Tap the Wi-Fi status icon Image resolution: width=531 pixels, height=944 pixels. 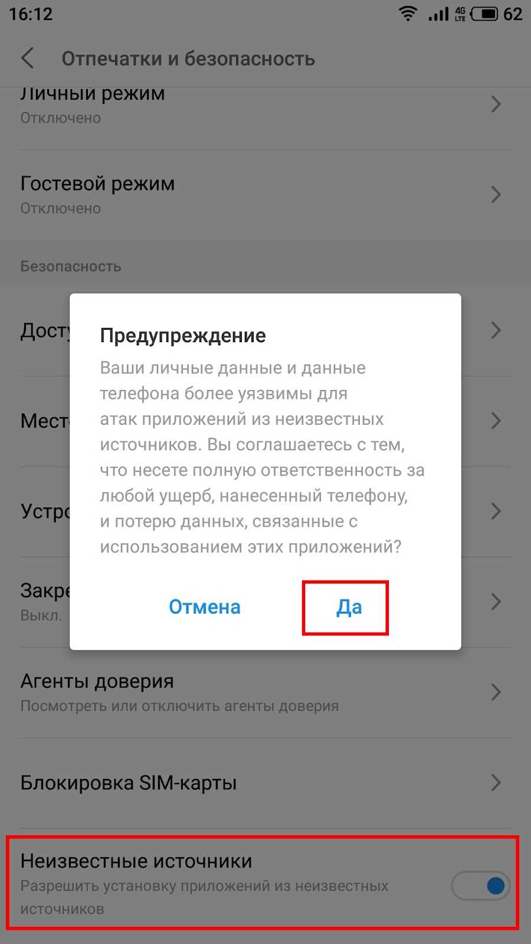[x=408, y=14]
